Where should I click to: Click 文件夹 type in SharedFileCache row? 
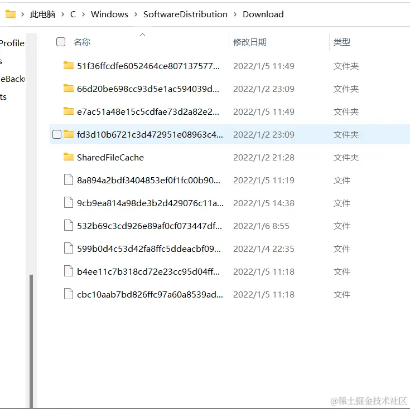coord(346,158)
